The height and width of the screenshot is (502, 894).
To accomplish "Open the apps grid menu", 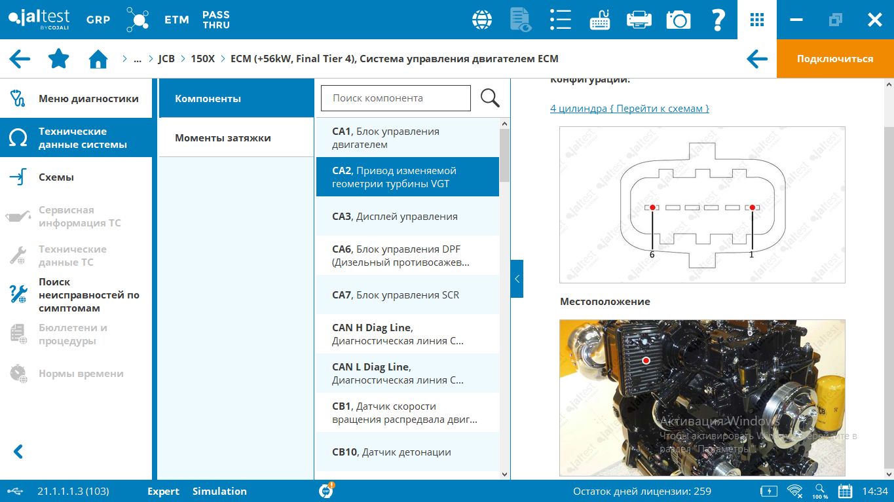I will tap(757, 20).
